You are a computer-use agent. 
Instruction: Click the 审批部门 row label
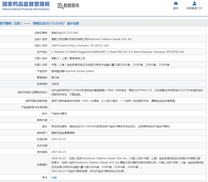[x=42, y=133]
